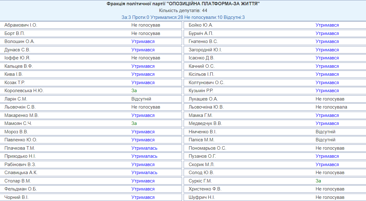Click the "За" vote next to Суркіс Г.М.
The image size is (366, 201).
click(318, 181)
